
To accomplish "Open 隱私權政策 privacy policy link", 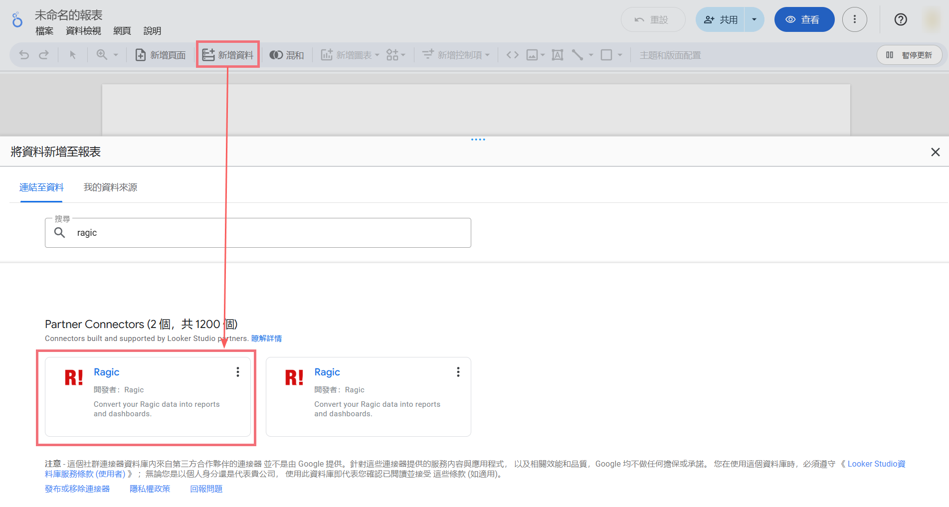I will point(150,489).
